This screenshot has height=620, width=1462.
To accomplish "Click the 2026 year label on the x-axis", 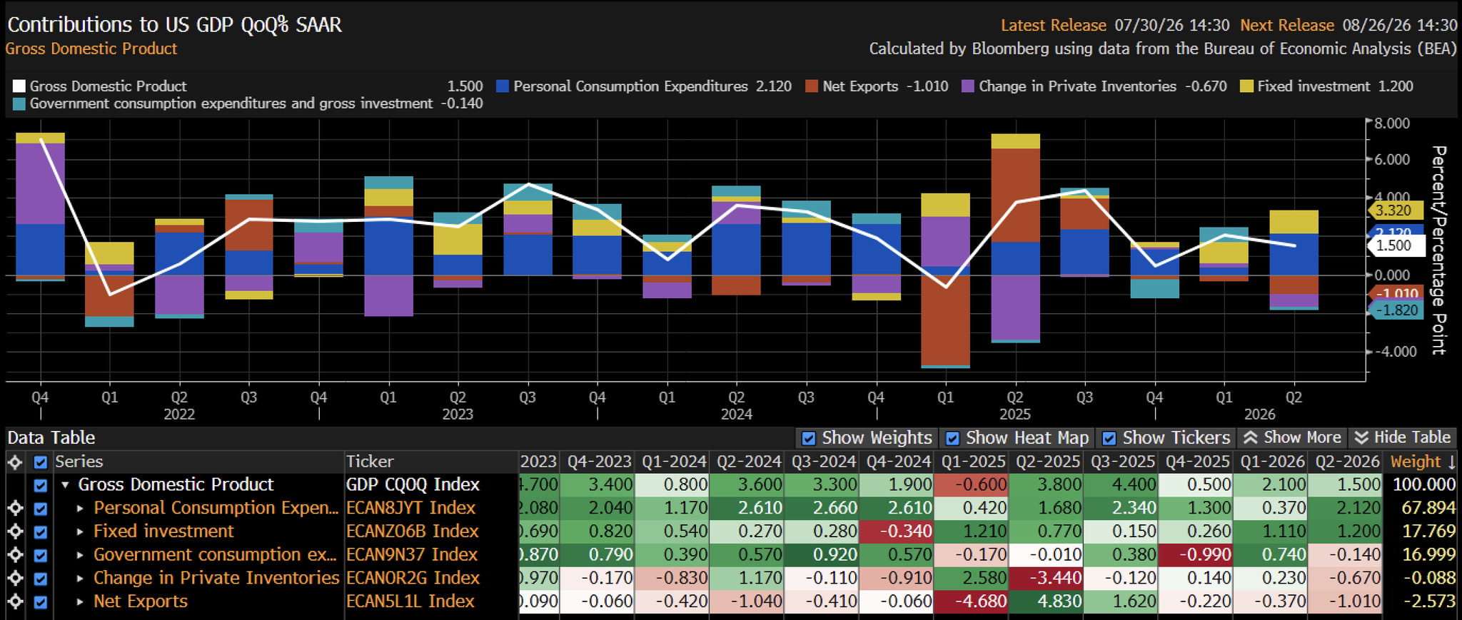I will click(1259, 415).
